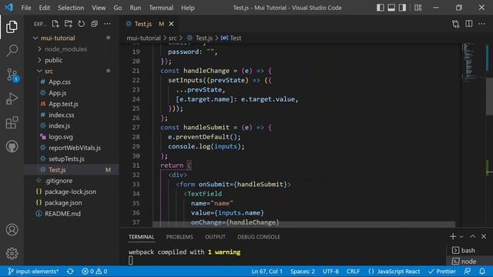Toggle primary side bar visibility
Image resolution: width=493 pixels, height=277 pixels.
pyautogui.click(x=380, y=8)
